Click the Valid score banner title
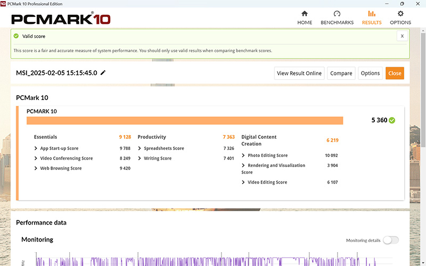The height and width of the screenshot is (266, 426). (x=34, y=36)
